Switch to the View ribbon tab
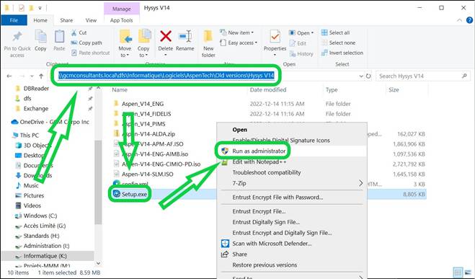 [x=91, y=20]
